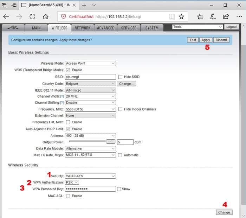Click the Logout button
The width and height of the screenshot is (246, 218).
point(231,27)
